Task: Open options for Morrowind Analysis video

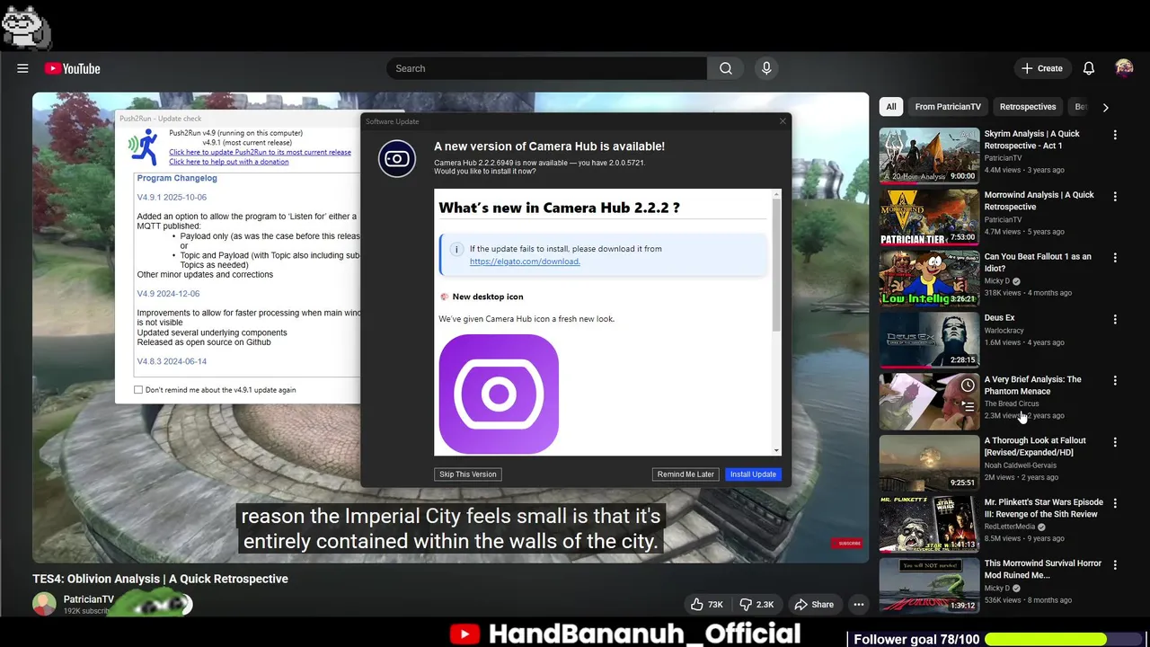Action: point(1115,196)
